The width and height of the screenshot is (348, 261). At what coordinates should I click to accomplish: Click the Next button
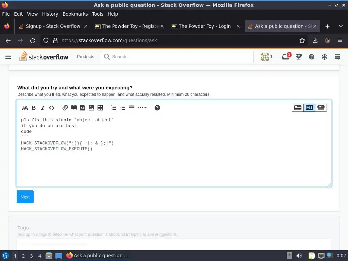25,197
